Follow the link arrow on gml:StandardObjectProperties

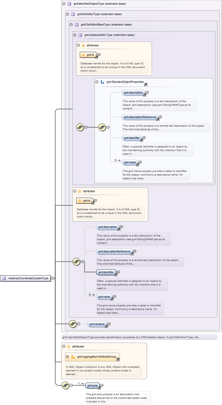coord(146,84)
